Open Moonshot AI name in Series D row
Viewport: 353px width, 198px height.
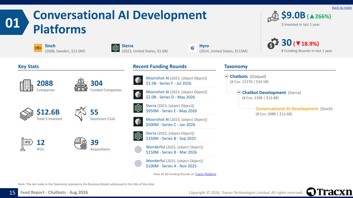click(157, 92)
